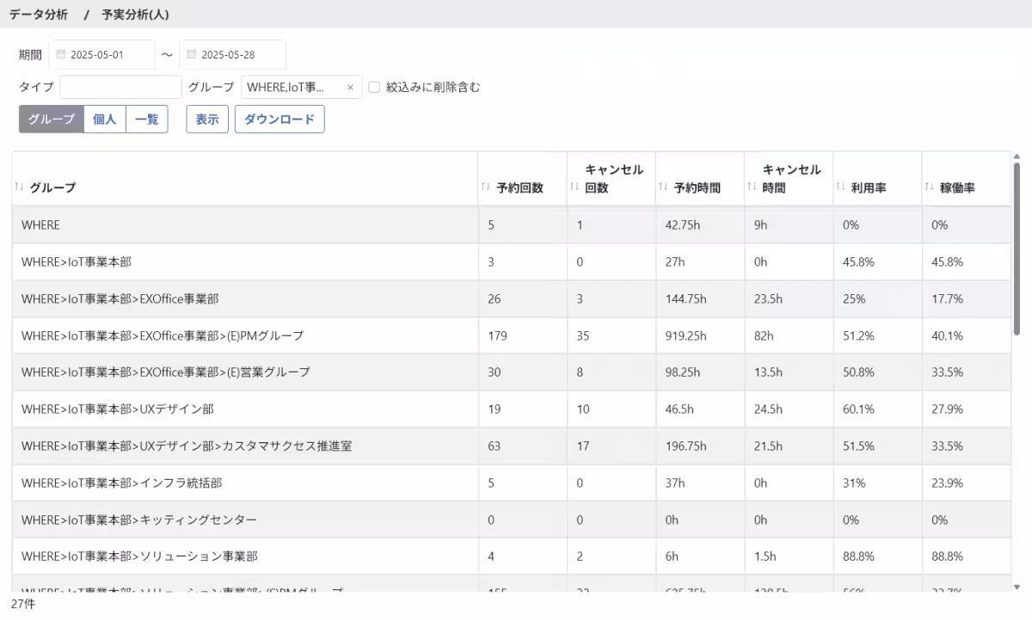1032x621 pixels.
Task: Open calendar icon for end date 2025-05-28
Action: click(x=192, y=53)
